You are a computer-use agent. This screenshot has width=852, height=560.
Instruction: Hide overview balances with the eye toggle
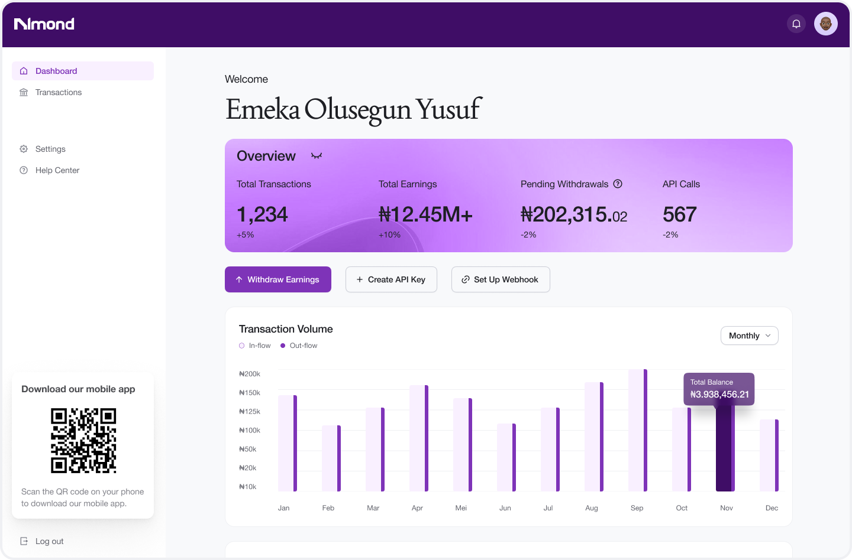pyautogui.click(x=317, y=156)
